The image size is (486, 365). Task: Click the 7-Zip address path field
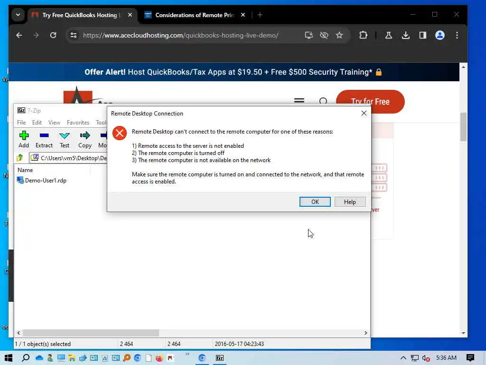click(69, 158)
